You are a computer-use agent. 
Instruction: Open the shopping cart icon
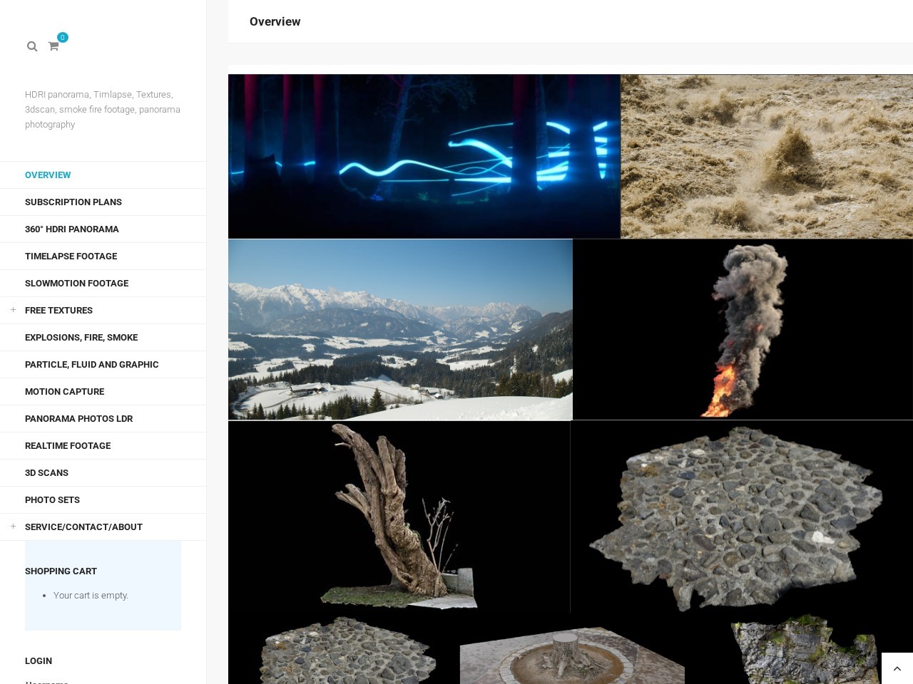53,46
